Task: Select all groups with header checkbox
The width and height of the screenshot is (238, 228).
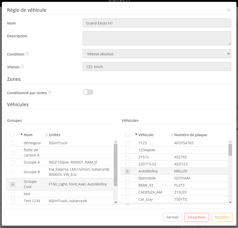Action: [13, 135]
